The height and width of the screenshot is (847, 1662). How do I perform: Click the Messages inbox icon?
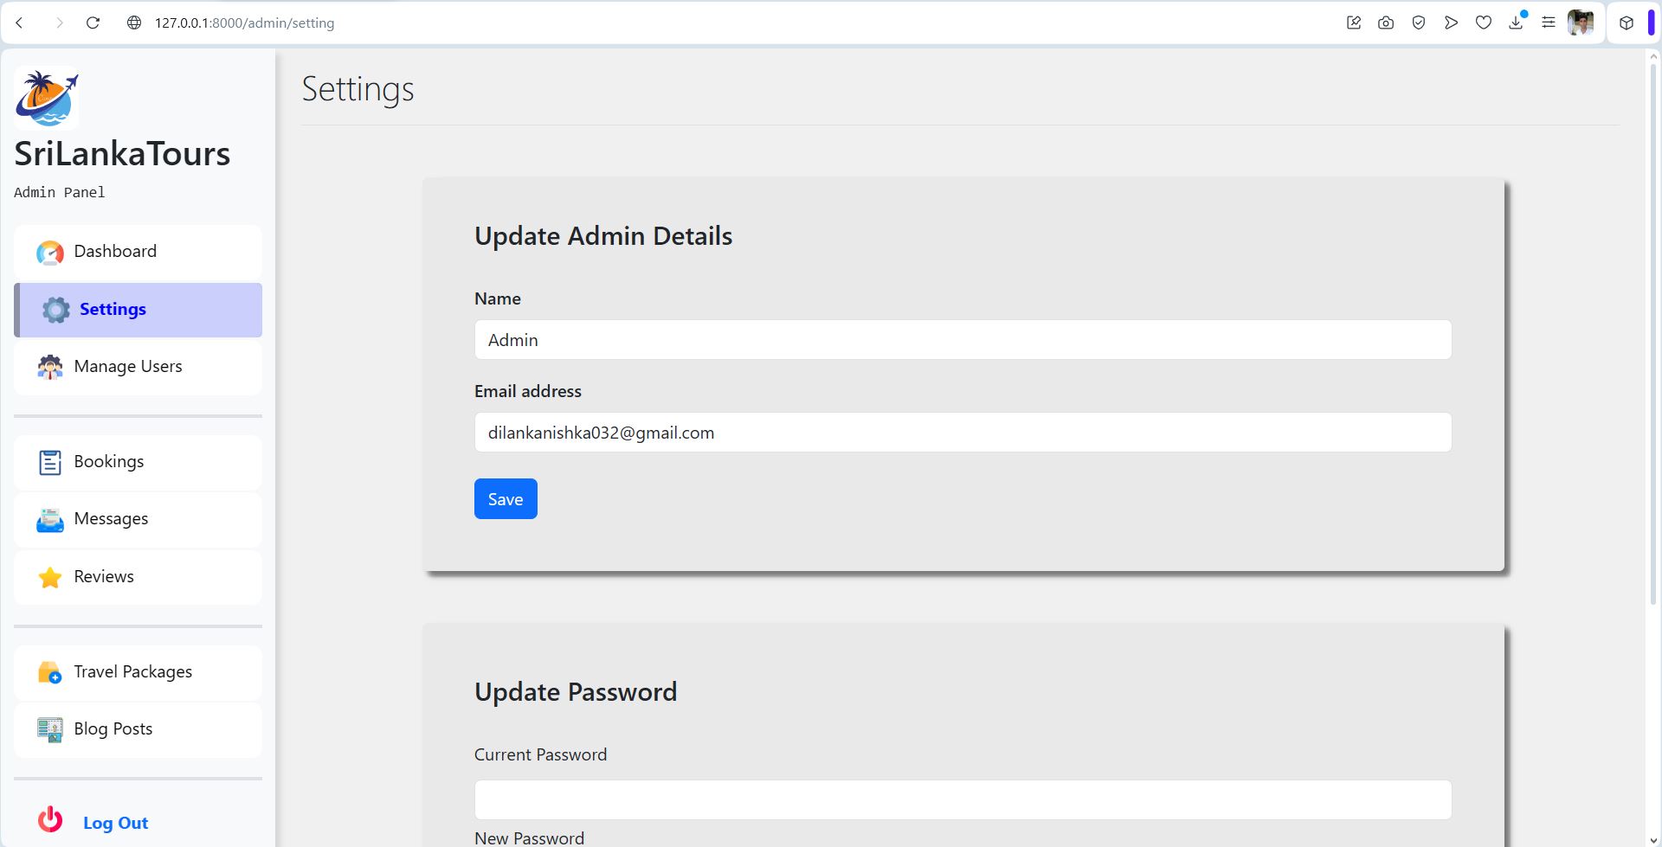(x=50, y=520)
